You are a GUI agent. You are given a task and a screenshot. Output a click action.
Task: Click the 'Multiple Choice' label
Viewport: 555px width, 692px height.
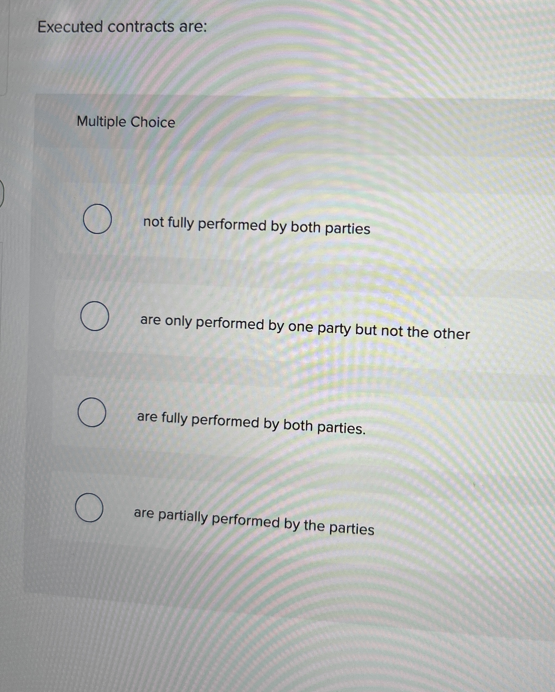click(x=125, y=122)
